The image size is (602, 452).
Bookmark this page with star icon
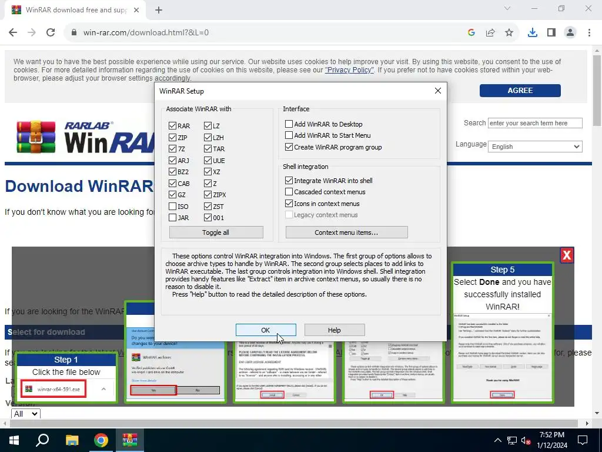coord(509,32)
